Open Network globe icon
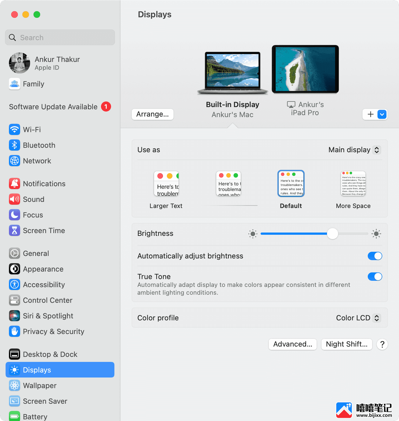Image resolution: width=399 pixels, height=421 pixels. [x=15, y=161]
